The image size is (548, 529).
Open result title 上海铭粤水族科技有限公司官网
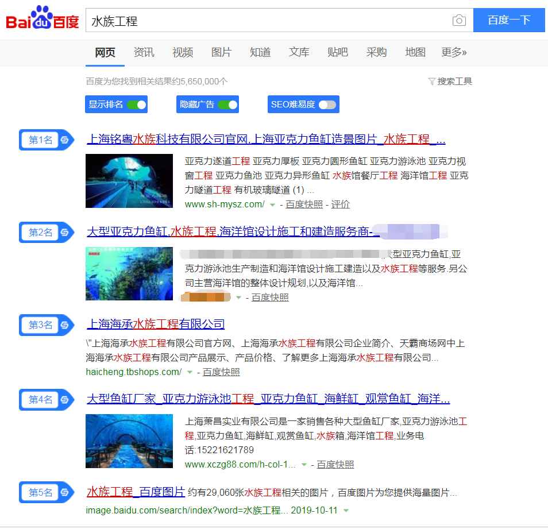click(266, 139)
